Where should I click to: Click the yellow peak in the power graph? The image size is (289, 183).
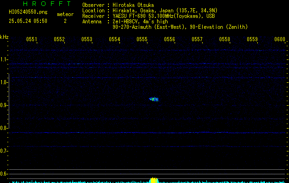tap(153, 180)
